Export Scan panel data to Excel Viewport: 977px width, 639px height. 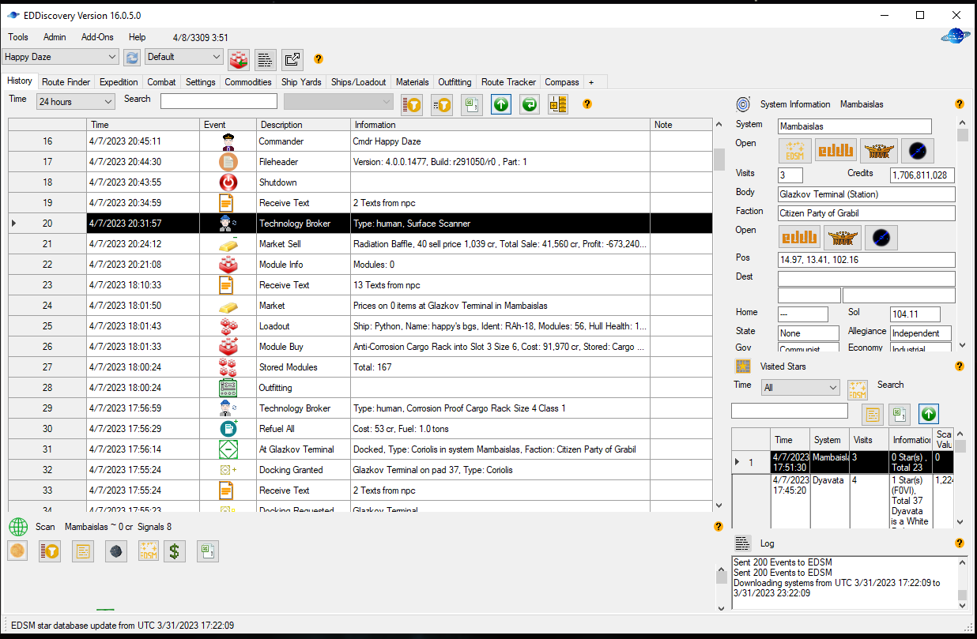(x=208, y=551)
